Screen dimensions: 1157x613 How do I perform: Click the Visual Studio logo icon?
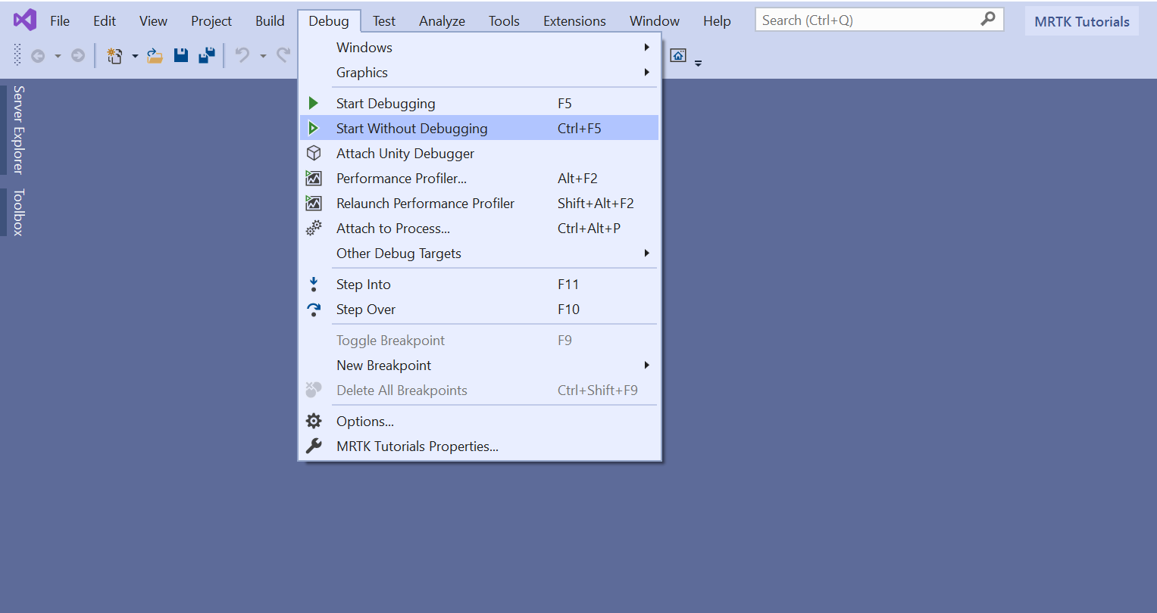pos(25,20)
